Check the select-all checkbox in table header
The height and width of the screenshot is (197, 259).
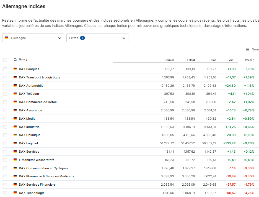tap(5, 60)
